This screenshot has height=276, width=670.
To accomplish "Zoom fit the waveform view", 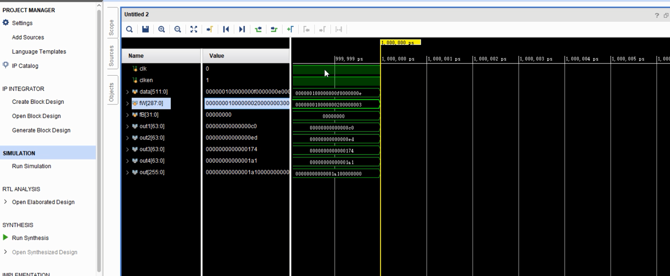I will (194, 29).
